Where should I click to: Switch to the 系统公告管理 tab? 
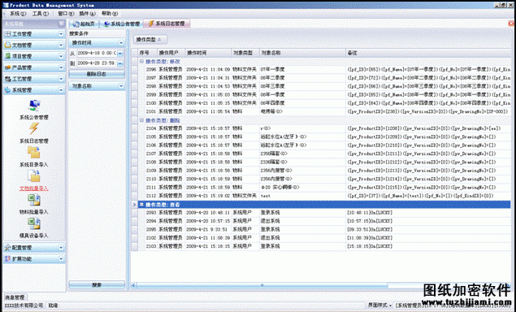click(x=121, y=24)
